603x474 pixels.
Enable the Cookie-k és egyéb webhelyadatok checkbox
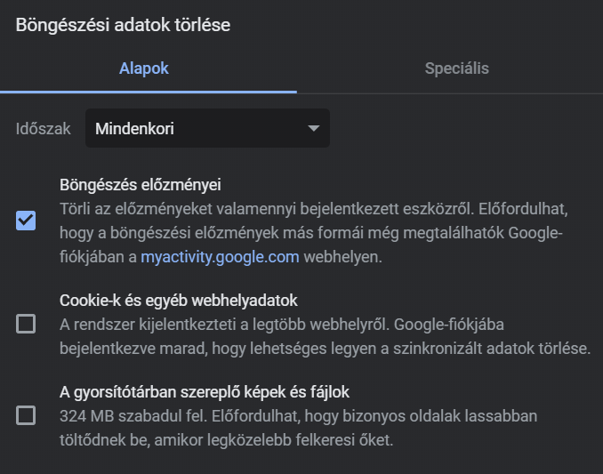point(26,324)
